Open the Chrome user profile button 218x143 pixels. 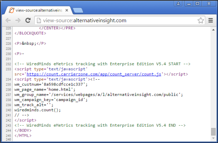click(x=178, y=4)
